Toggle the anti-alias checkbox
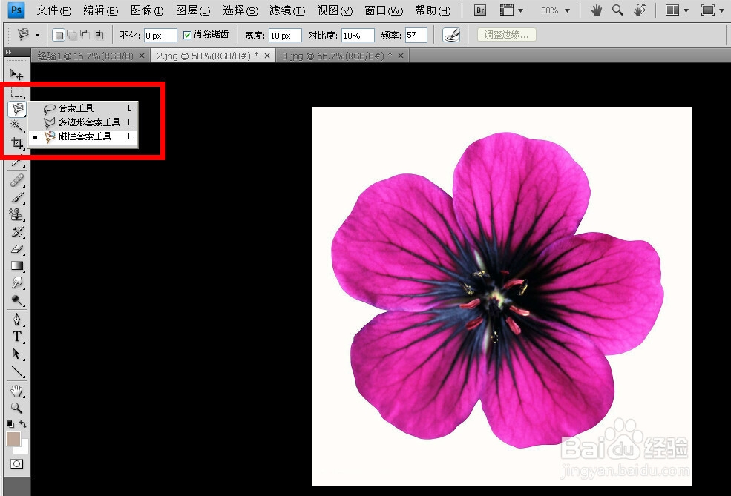731x496 pixels. point(188,35)
